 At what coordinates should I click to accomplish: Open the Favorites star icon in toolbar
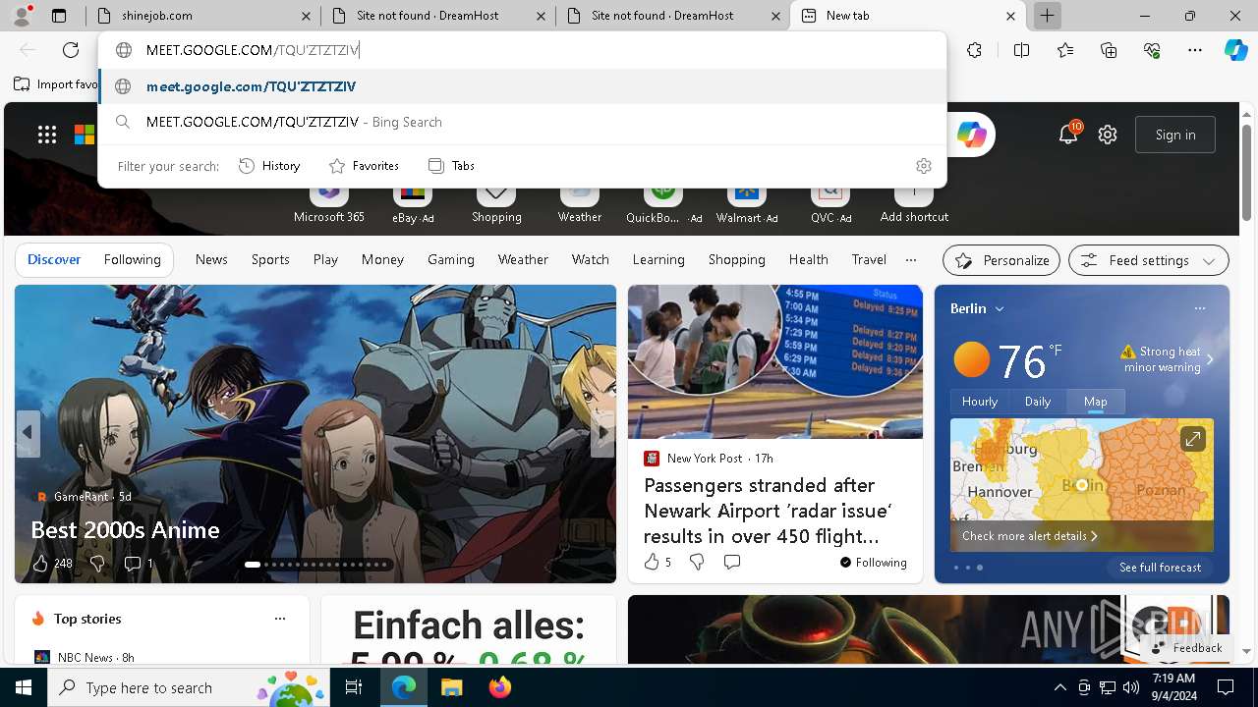tap(1065, 50)
